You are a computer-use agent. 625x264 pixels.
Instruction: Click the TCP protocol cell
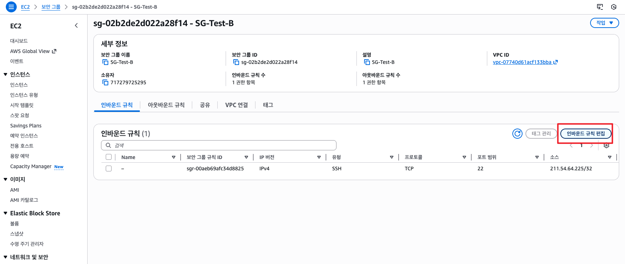click(x=409, y=168)
